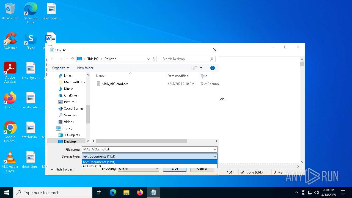
Task: Choose All Files (*.*) option
Action: [x=150, y=166]
